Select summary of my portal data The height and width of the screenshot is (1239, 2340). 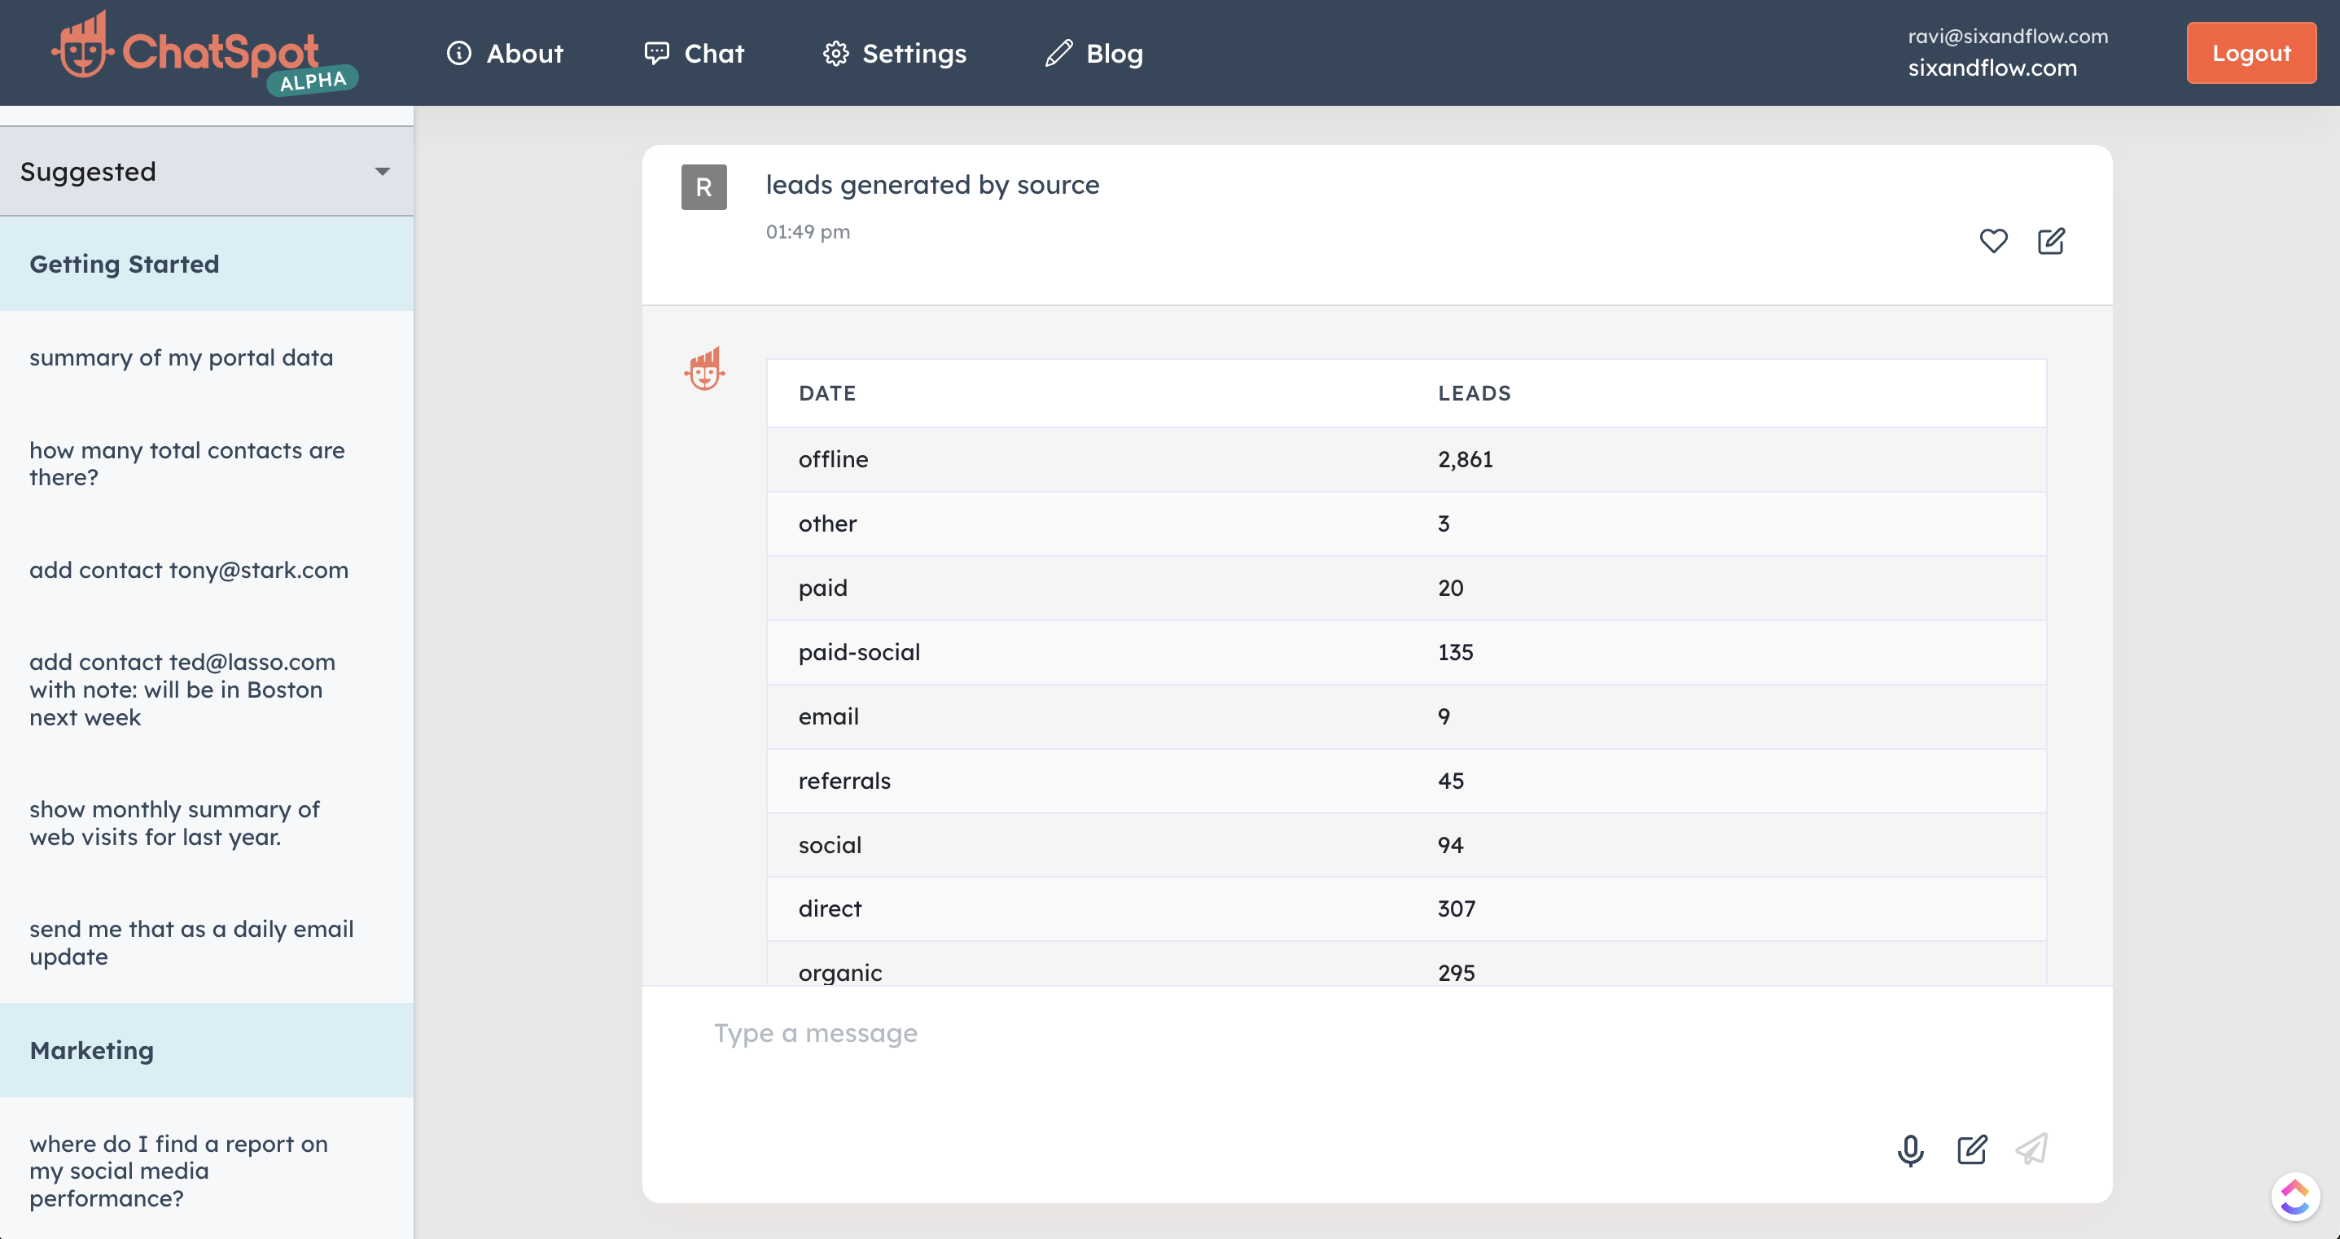(181, 356)
